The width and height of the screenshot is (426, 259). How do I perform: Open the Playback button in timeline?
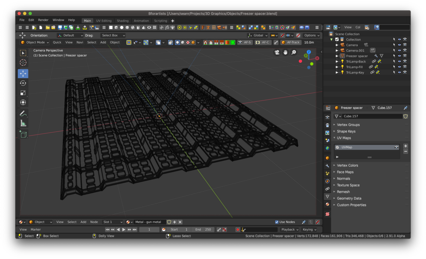(x=290, y=230)
